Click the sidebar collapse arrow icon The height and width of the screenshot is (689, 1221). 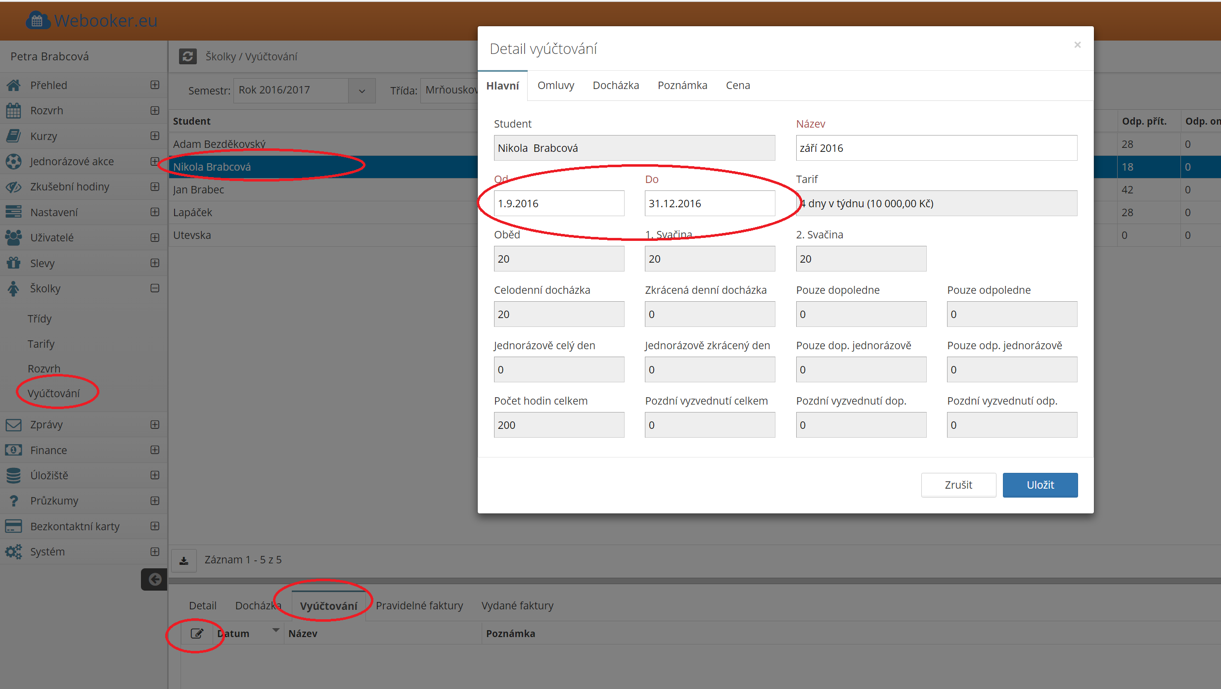click(154, 579)
